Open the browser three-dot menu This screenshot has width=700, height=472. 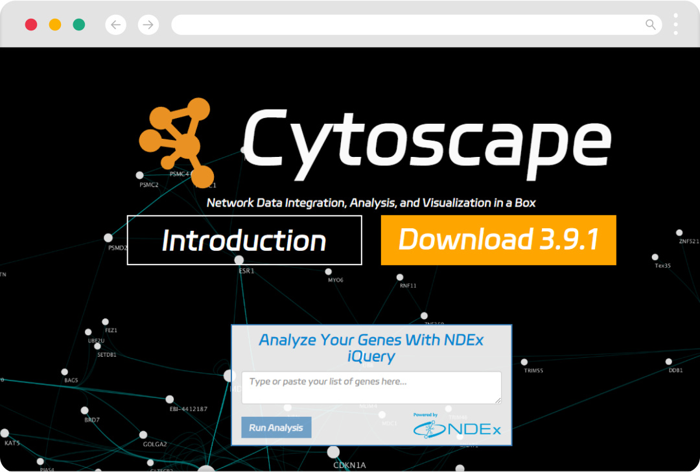pyautogui.click(x=676, y=24)
